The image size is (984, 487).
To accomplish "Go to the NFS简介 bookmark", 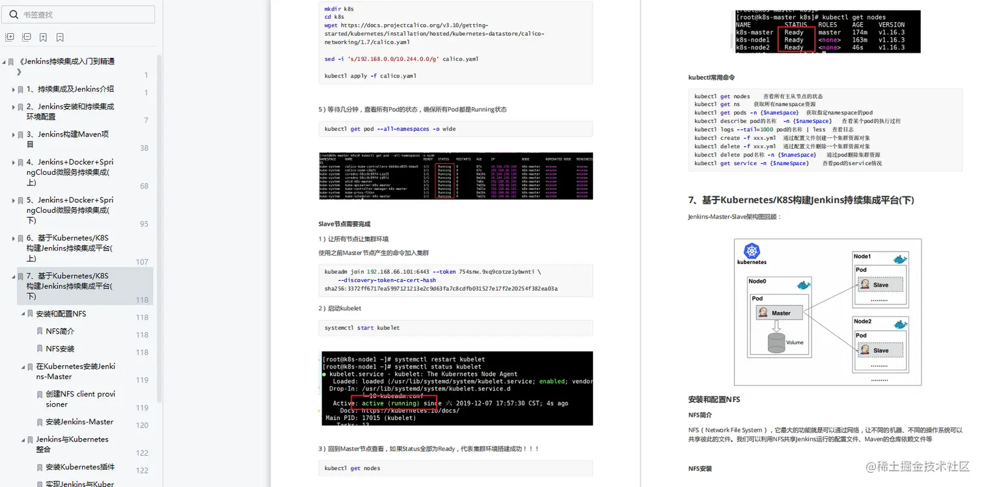I will 60,331.
